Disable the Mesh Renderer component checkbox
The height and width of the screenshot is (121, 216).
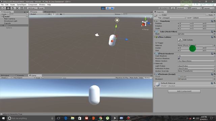[159, 54]
